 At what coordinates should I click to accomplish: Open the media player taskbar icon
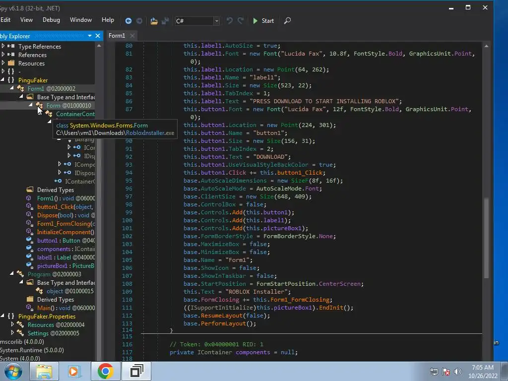pyautogui.click(x=74, y=371)
